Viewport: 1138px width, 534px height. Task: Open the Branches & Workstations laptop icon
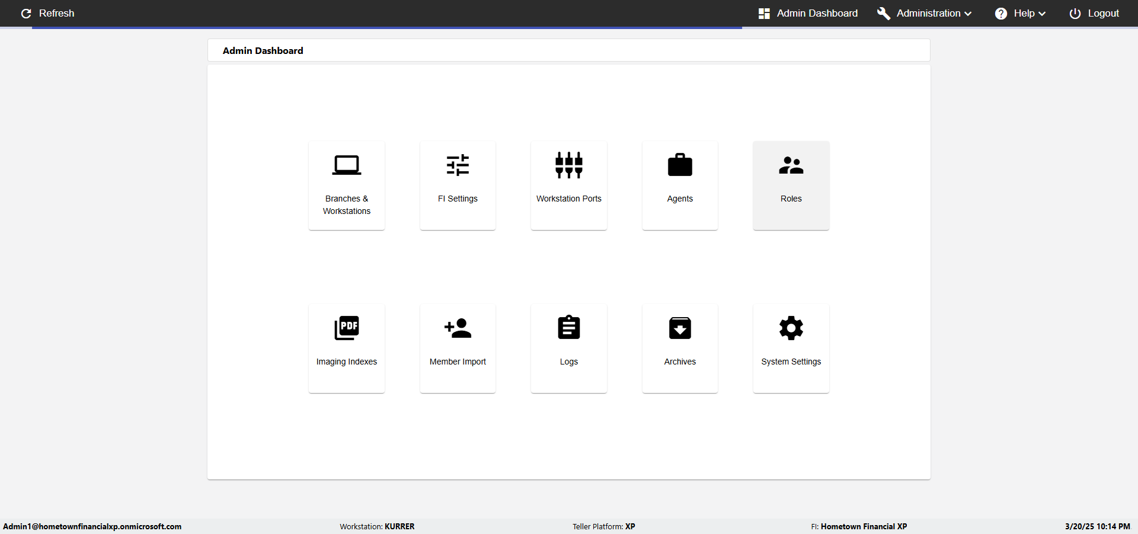click(x=347, y=165)
